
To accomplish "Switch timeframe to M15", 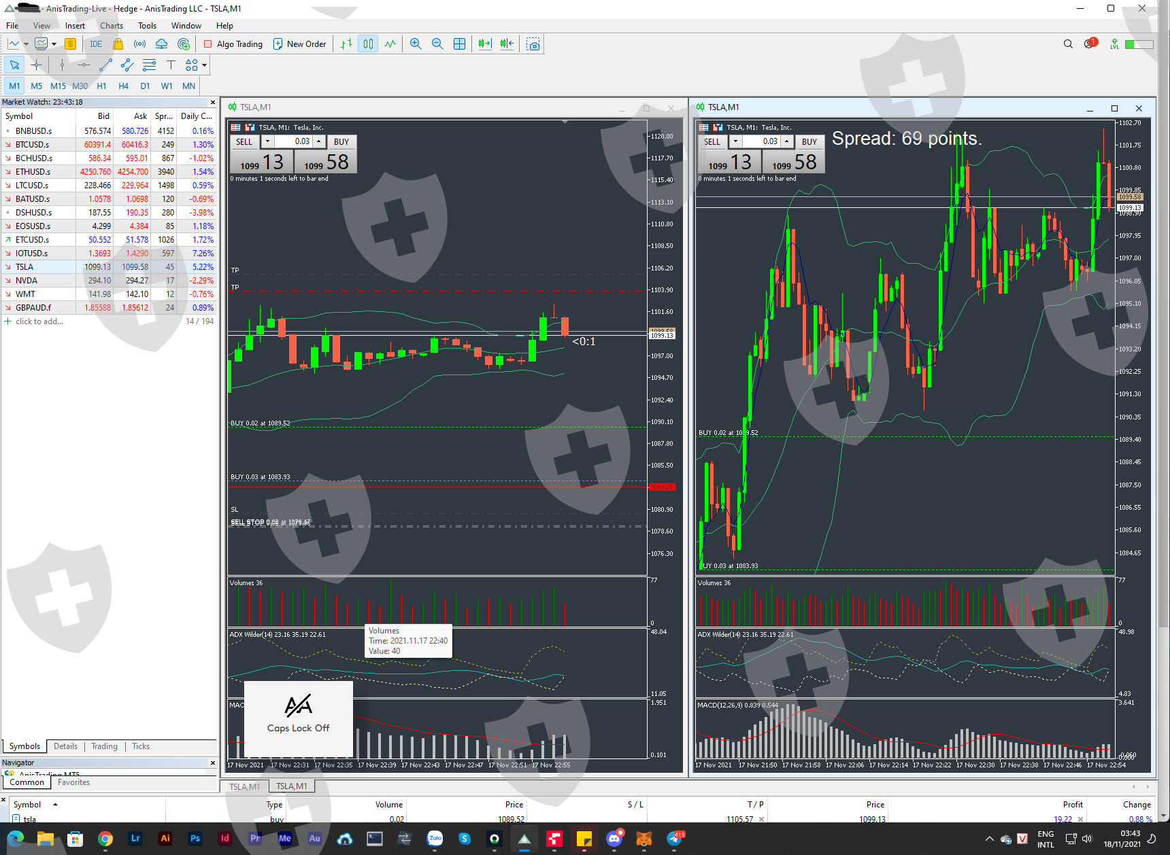I will pyautogui.click(x=58, y=86).
